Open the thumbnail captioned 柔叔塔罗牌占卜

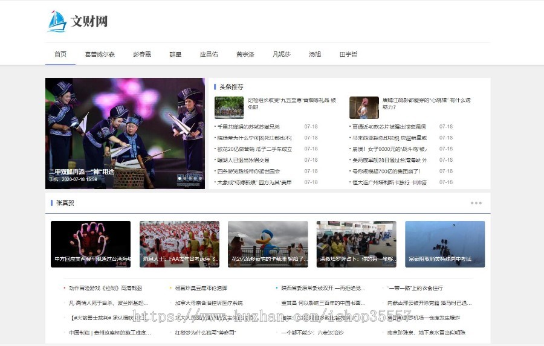point(356,244)
